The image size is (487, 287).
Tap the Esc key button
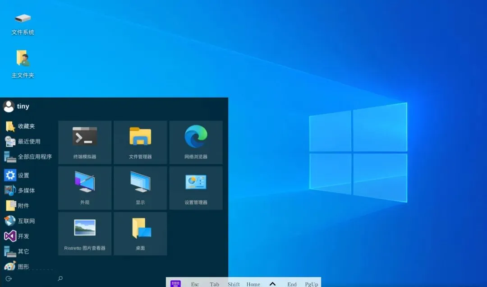pyautogui.click(x=195, y=284)
